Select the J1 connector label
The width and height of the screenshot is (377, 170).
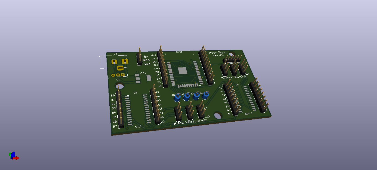pyautogui.click(x=116, y=54)
